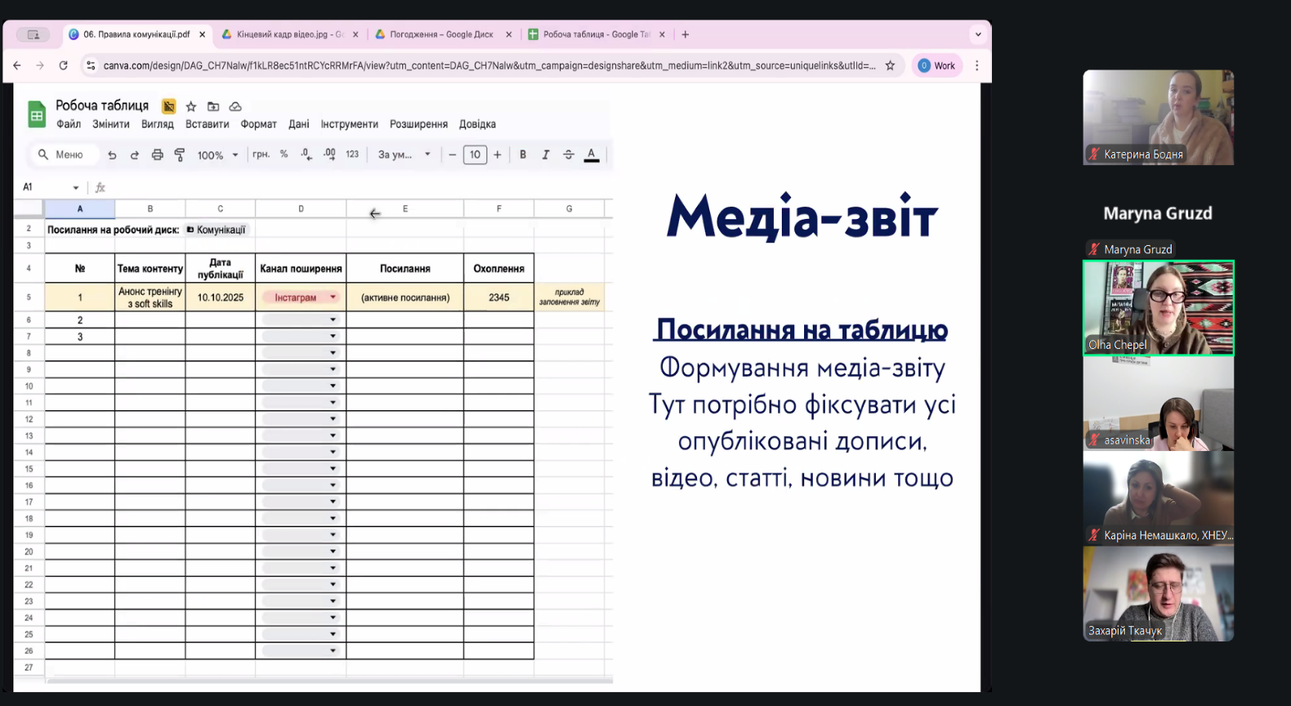Toggle strikethrough formatting button
Image resolution: width=1291 pixels, height=706 pixels.
point(569,154)
